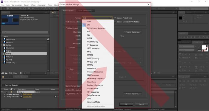Enable Include Source XMP Metadata checkbox
The height and width of the screenshot is (111, 209).
115,22
